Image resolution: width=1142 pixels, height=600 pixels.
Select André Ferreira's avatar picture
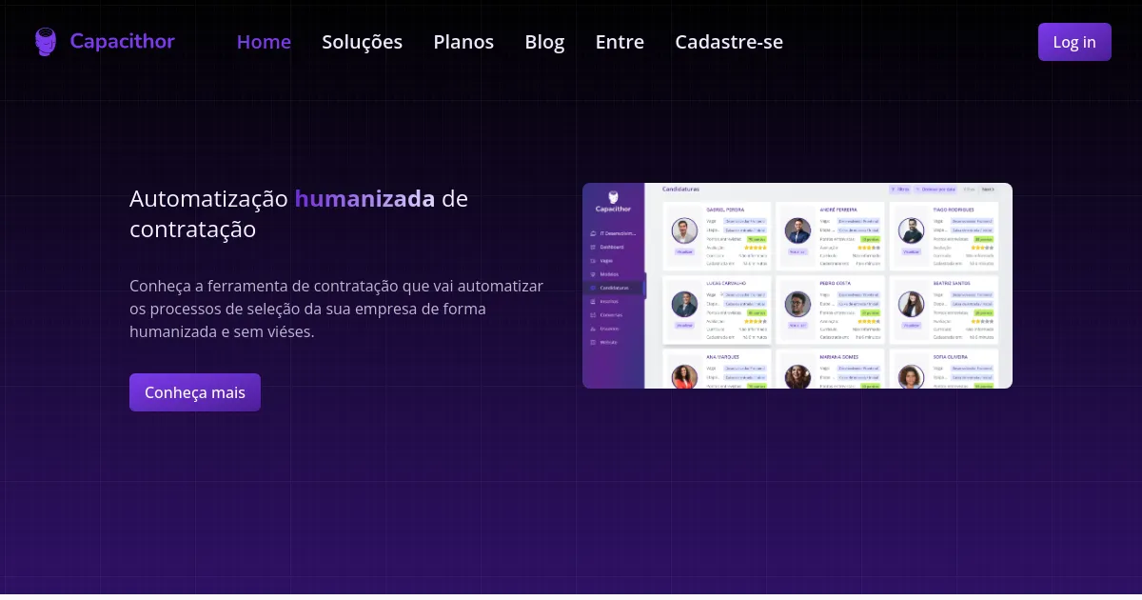tap(797, 230)
